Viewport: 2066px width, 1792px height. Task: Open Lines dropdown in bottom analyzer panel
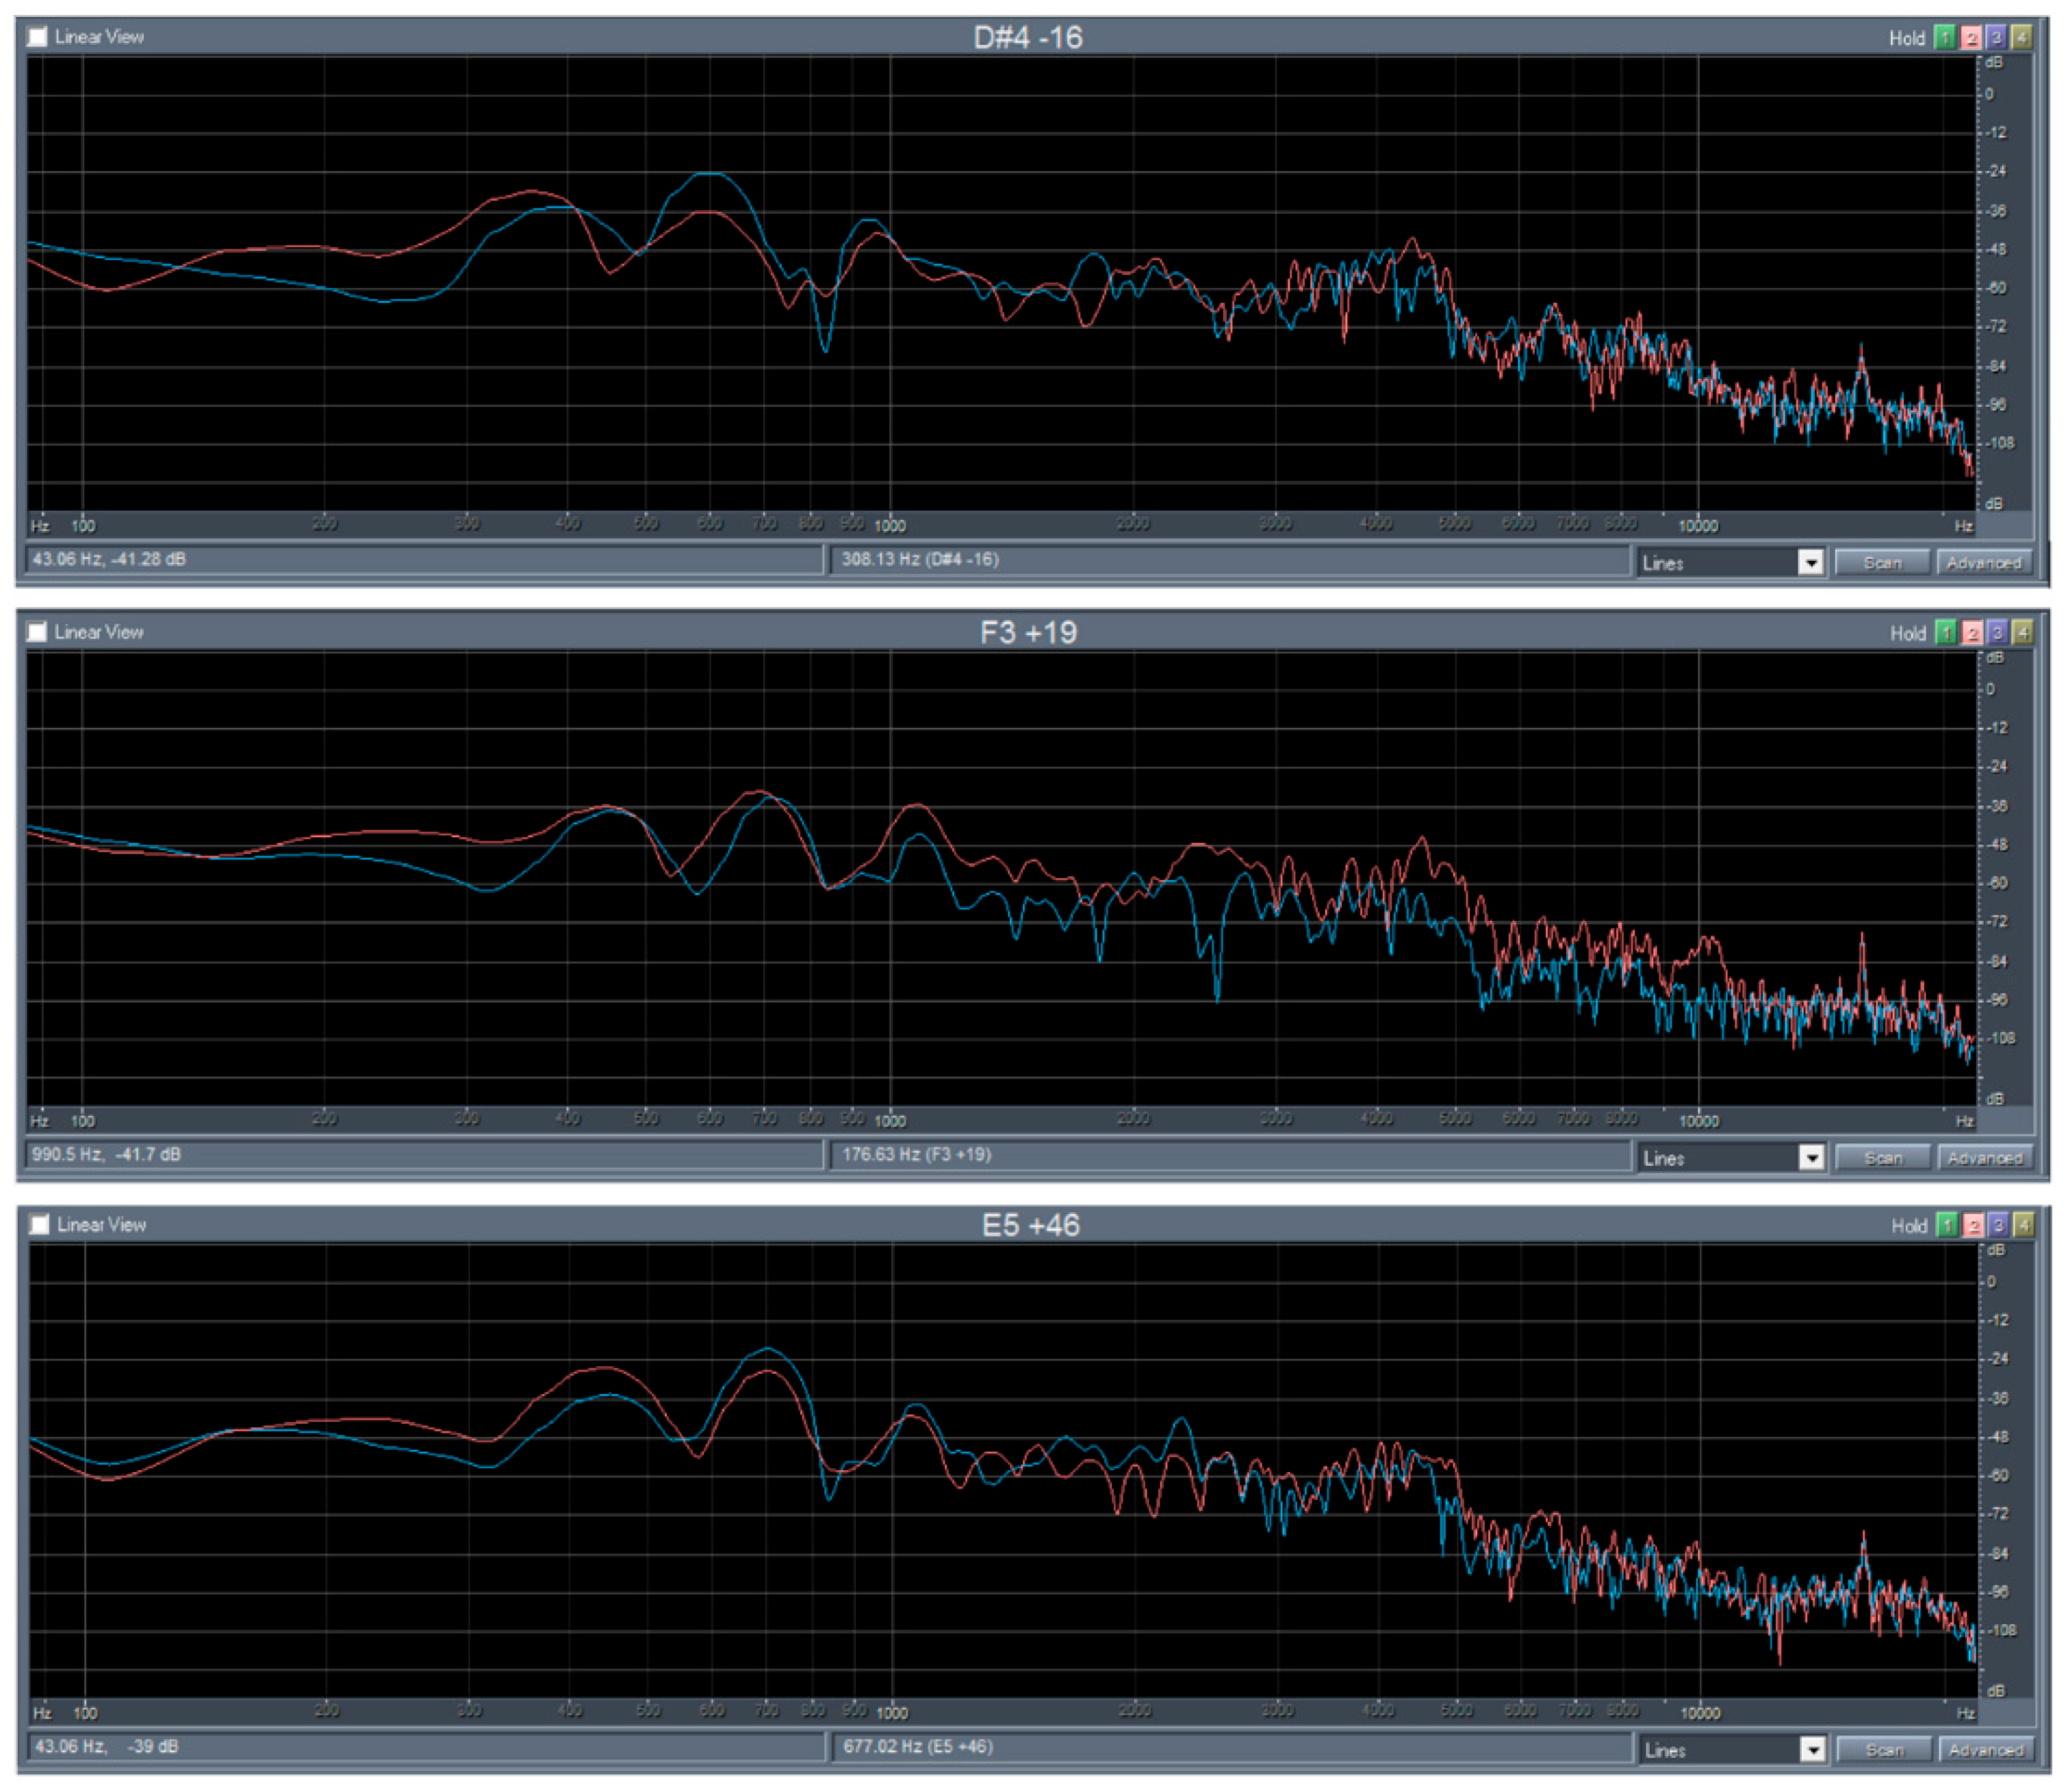click(x=1812, y=1750)
